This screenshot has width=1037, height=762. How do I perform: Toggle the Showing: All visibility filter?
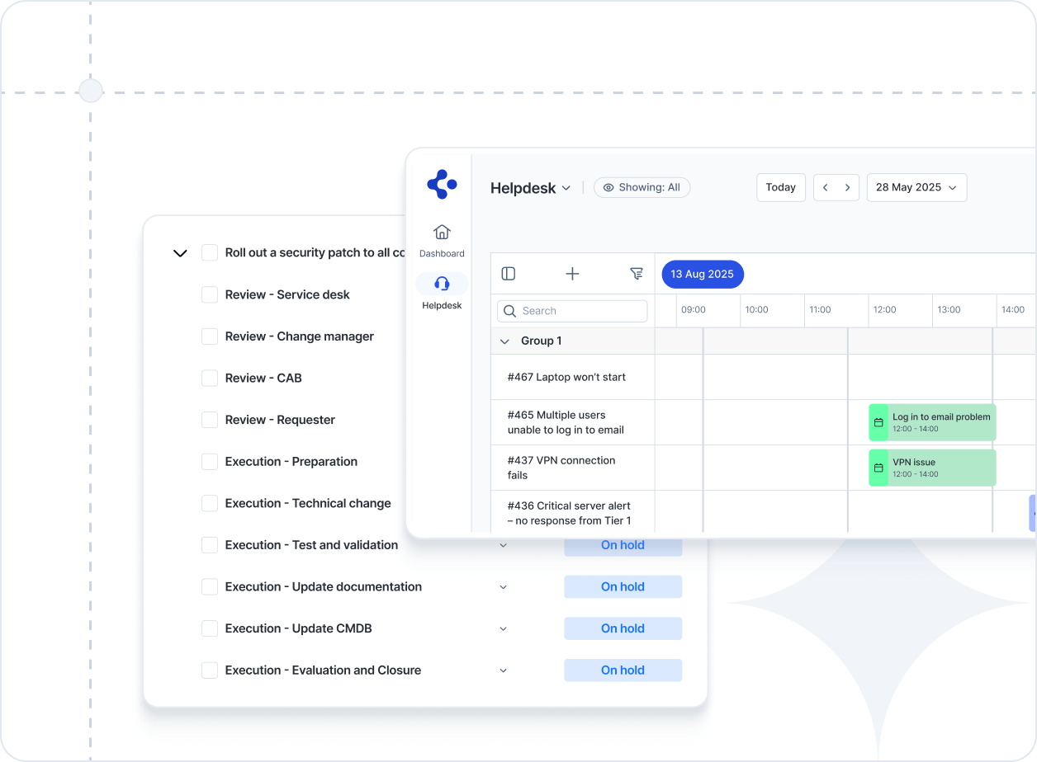tap(642, 187)
